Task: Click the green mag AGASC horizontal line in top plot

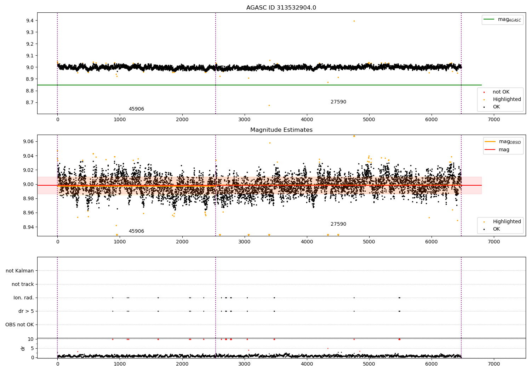Action: (x=259, y=85)
